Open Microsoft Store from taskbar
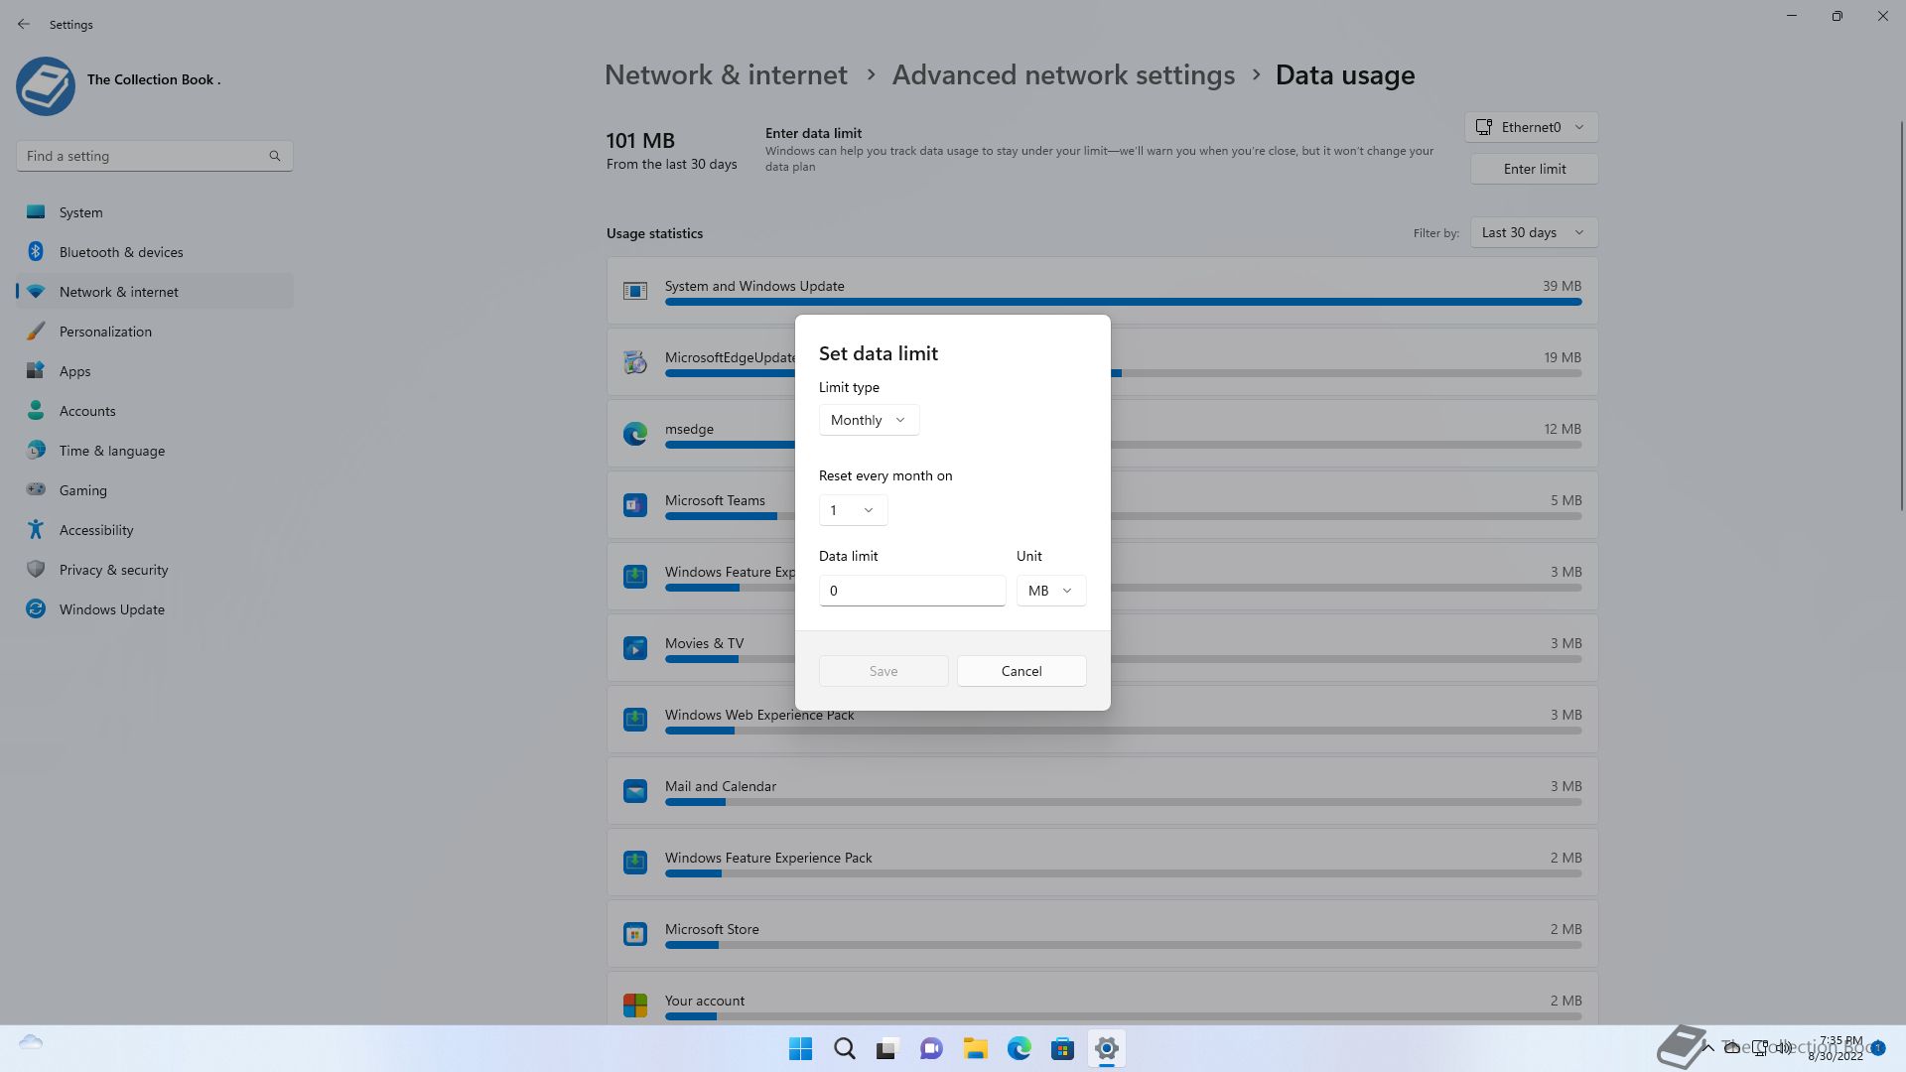 (x=1062, y=1048)
